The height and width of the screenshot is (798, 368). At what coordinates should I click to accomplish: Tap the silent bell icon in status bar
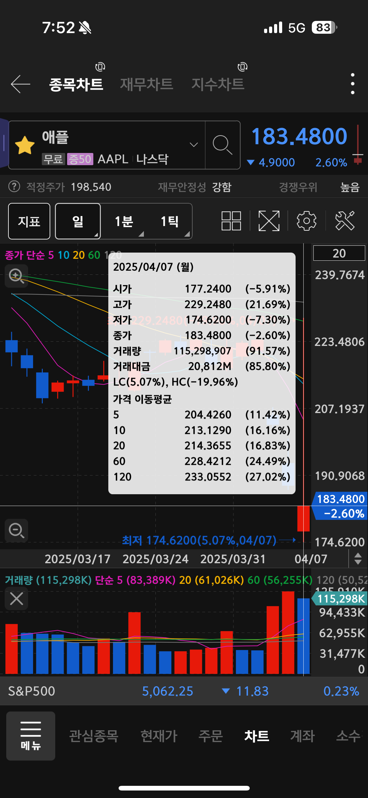85,28
